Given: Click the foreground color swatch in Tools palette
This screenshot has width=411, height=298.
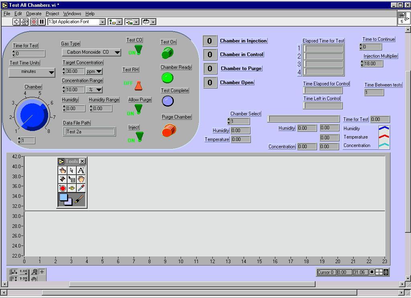Looking at the screenshot, I should pyautogui.click(x=63, y=197).
